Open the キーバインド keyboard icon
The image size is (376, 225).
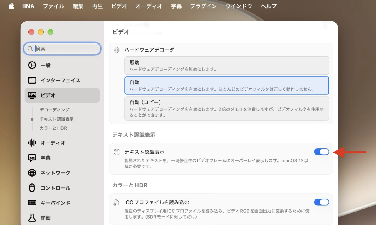click(32, 203)
